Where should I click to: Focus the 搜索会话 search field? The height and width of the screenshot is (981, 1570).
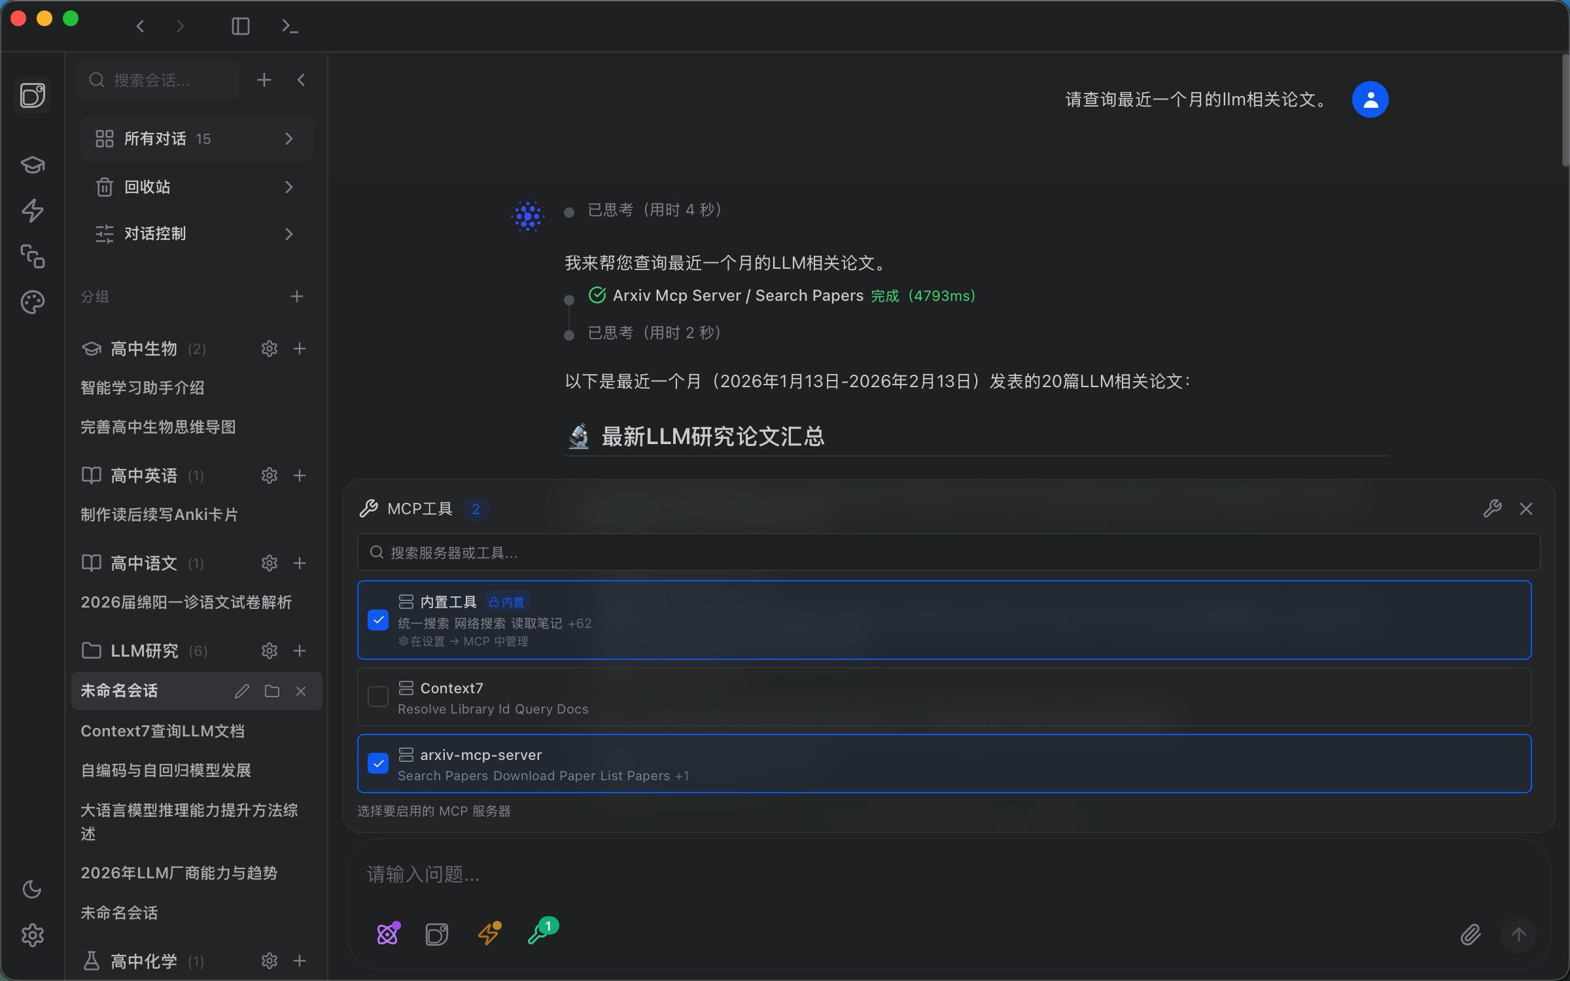(x=158, y=80)
